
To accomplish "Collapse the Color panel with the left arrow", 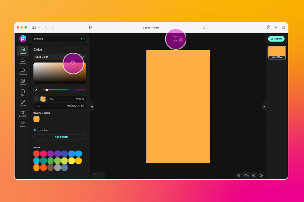I will 92,106.
